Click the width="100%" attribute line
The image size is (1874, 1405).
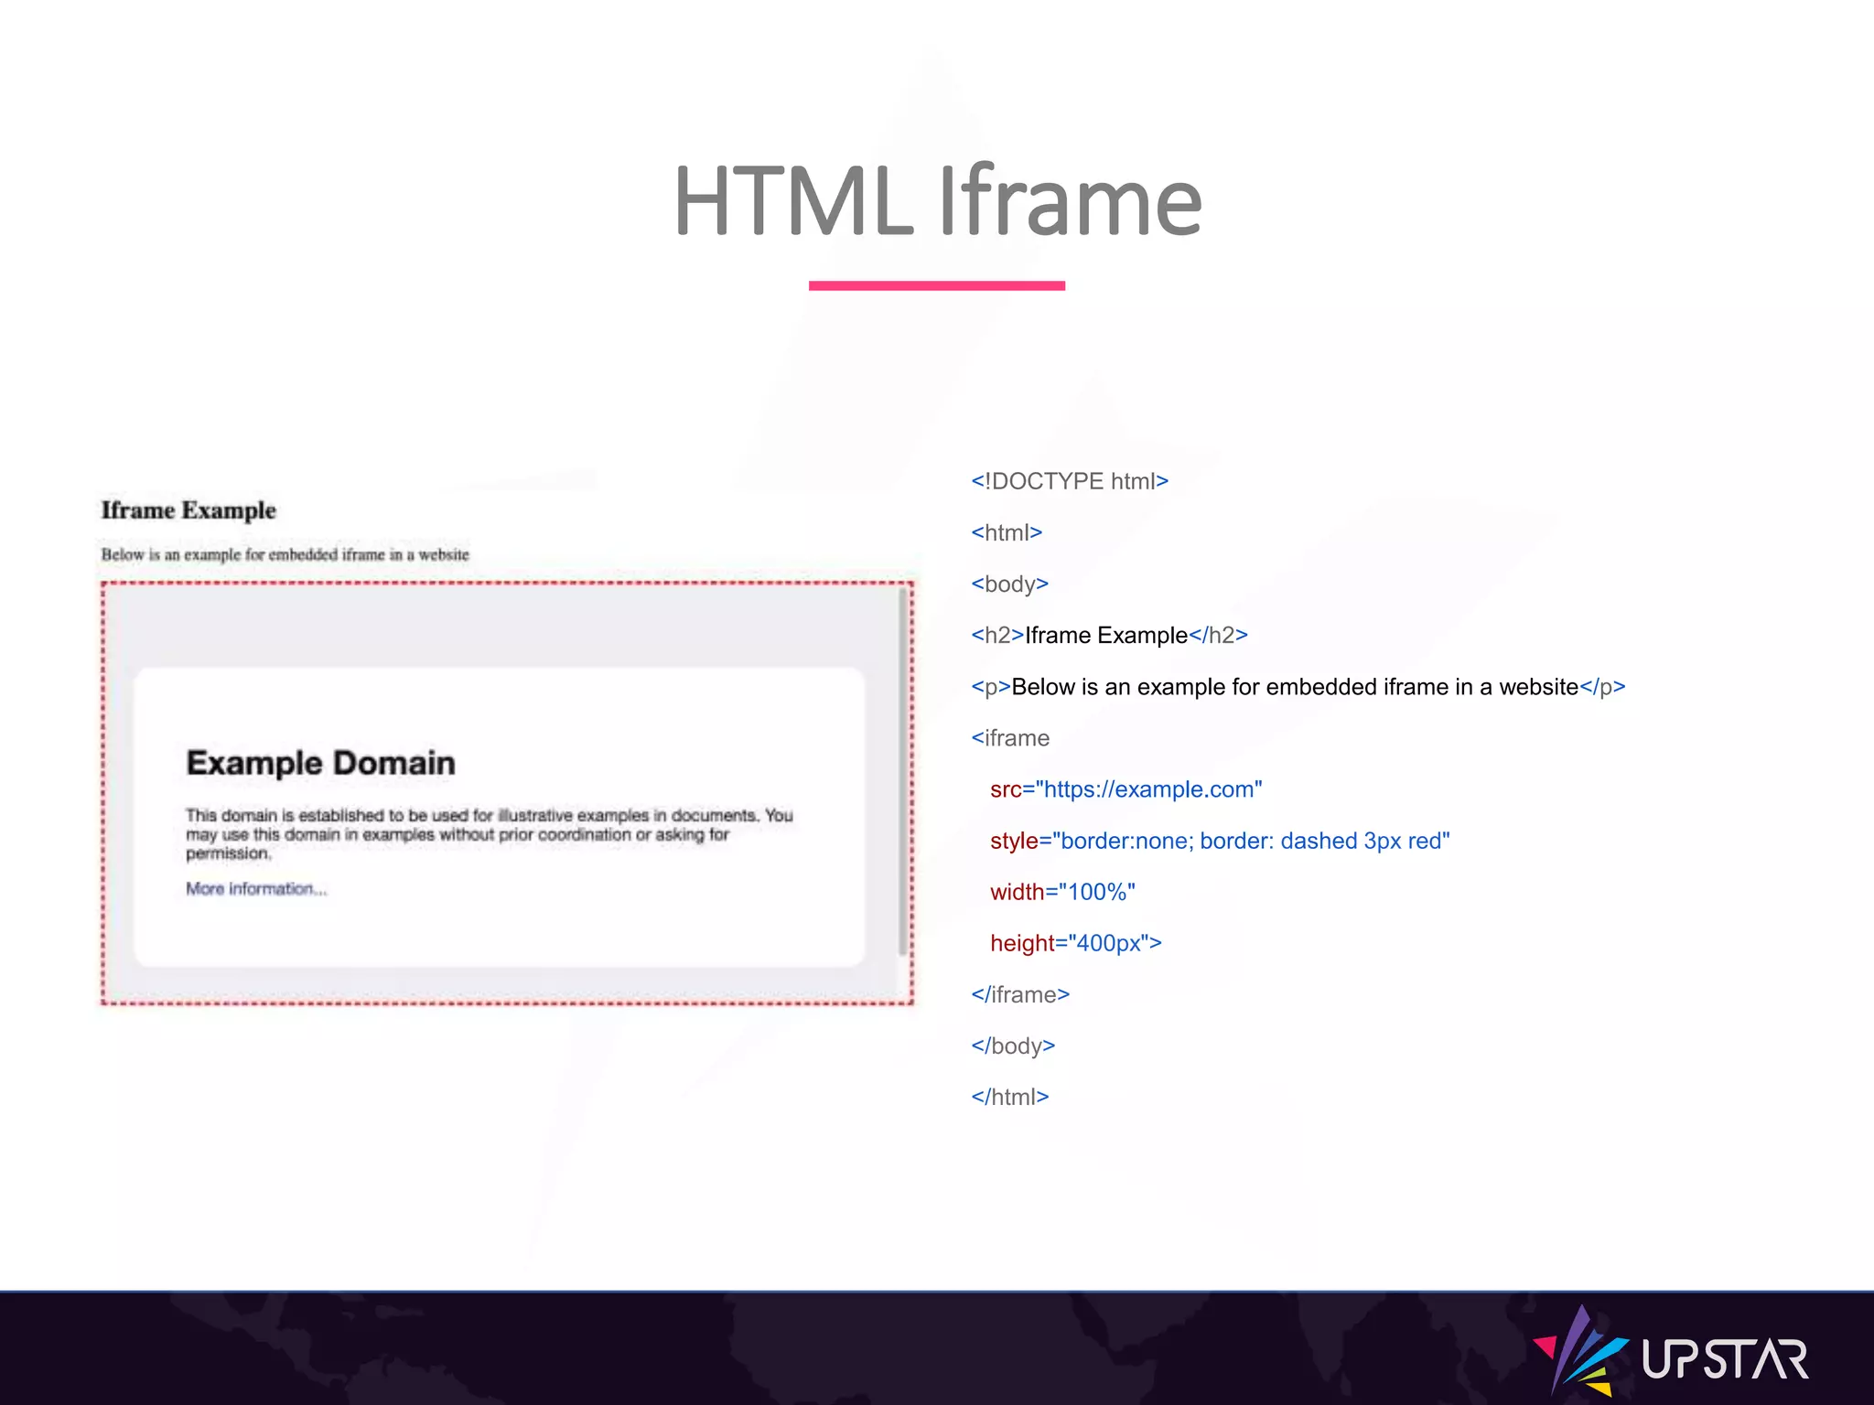1062,892
